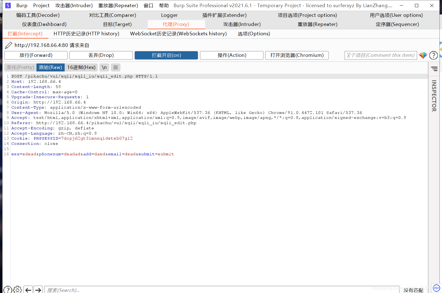
Task: Open the HTTP history sub-tab
Action: (86, 34)
